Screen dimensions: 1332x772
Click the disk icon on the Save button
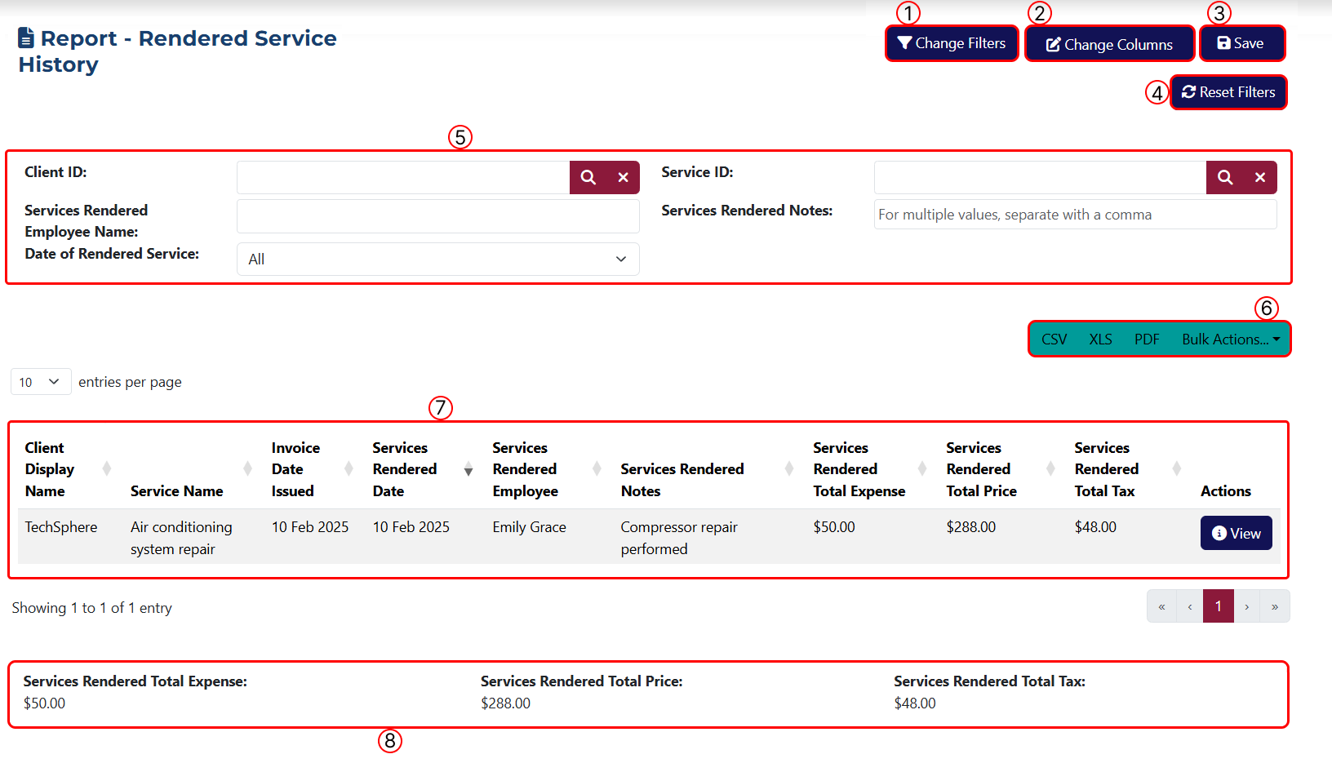pos(1223,43)
